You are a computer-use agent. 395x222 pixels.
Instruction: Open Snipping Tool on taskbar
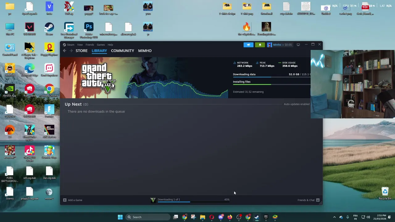pos(193,217)
